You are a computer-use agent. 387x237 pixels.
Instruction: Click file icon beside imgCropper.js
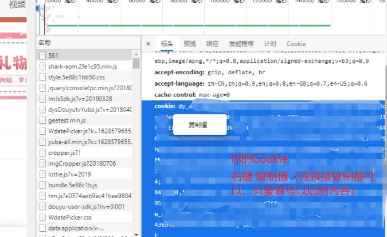pos(42,163)
